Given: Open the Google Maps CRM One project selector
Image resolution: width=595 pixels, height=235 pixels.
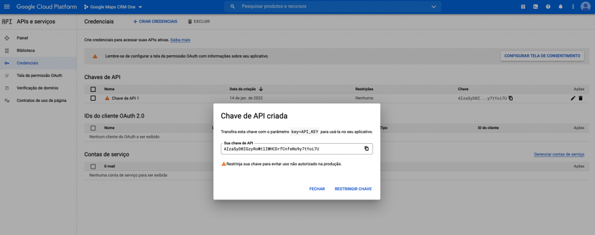Looking at the screenshot, I should pos(113,6).
